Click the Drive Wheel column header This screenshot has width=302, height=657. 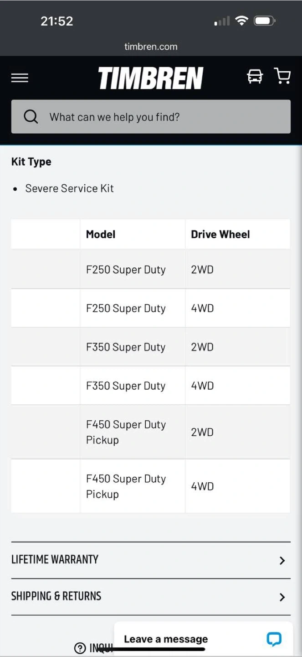click(x=220, y=234)
